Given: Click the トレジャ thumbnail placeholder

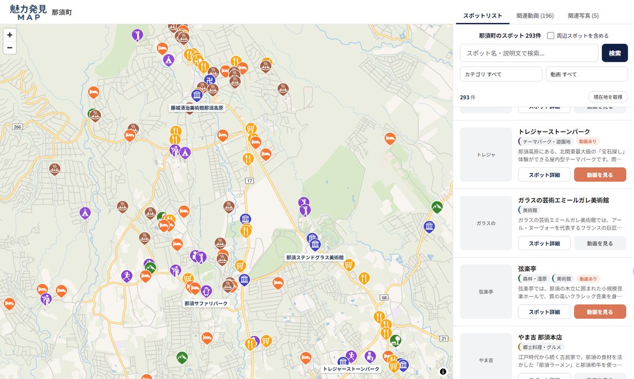Looking at the screenshot, I should click(486, 155).
